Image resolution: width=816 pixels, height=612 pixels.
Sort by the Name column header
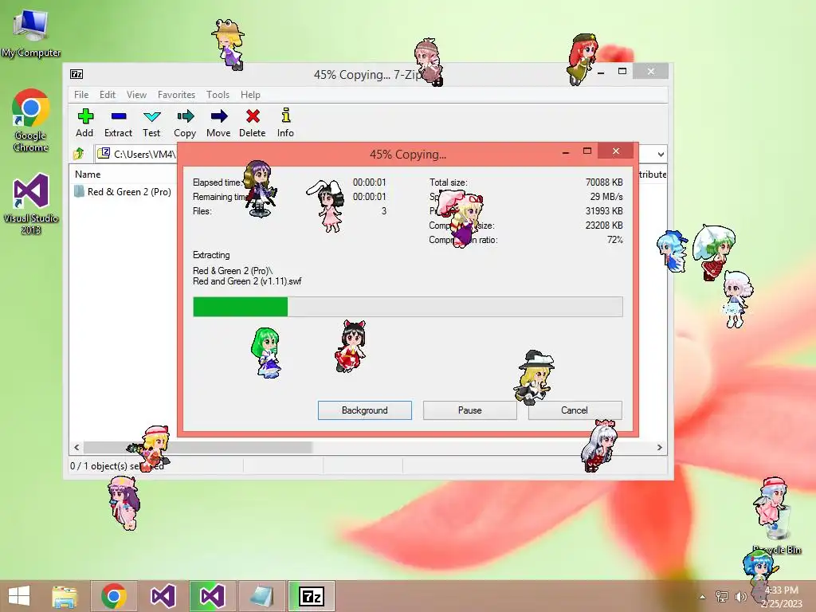pyautogui.click(x=88, y=175)
